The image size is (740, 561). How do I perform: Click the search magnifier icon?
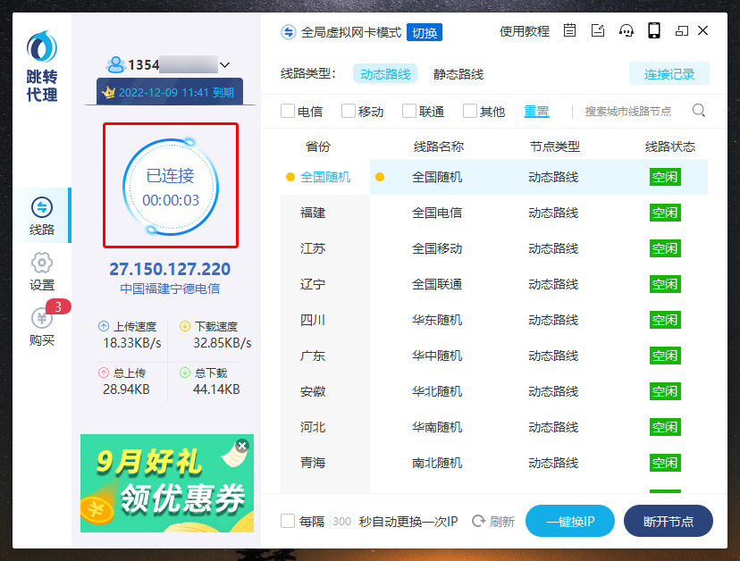point(699,111)
